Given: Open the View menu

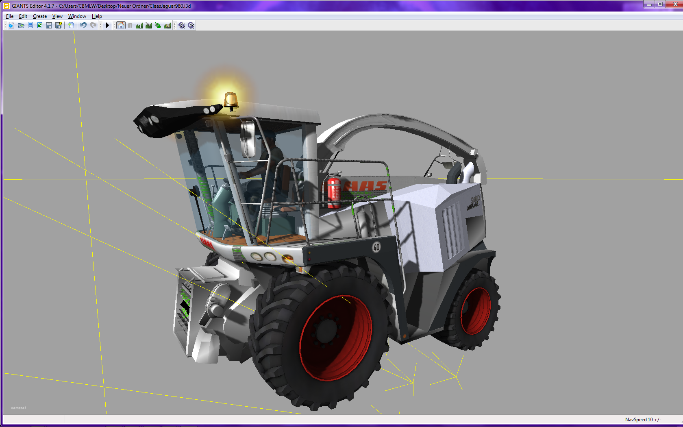Looking at the screenshot, I should tap(57, 16).
